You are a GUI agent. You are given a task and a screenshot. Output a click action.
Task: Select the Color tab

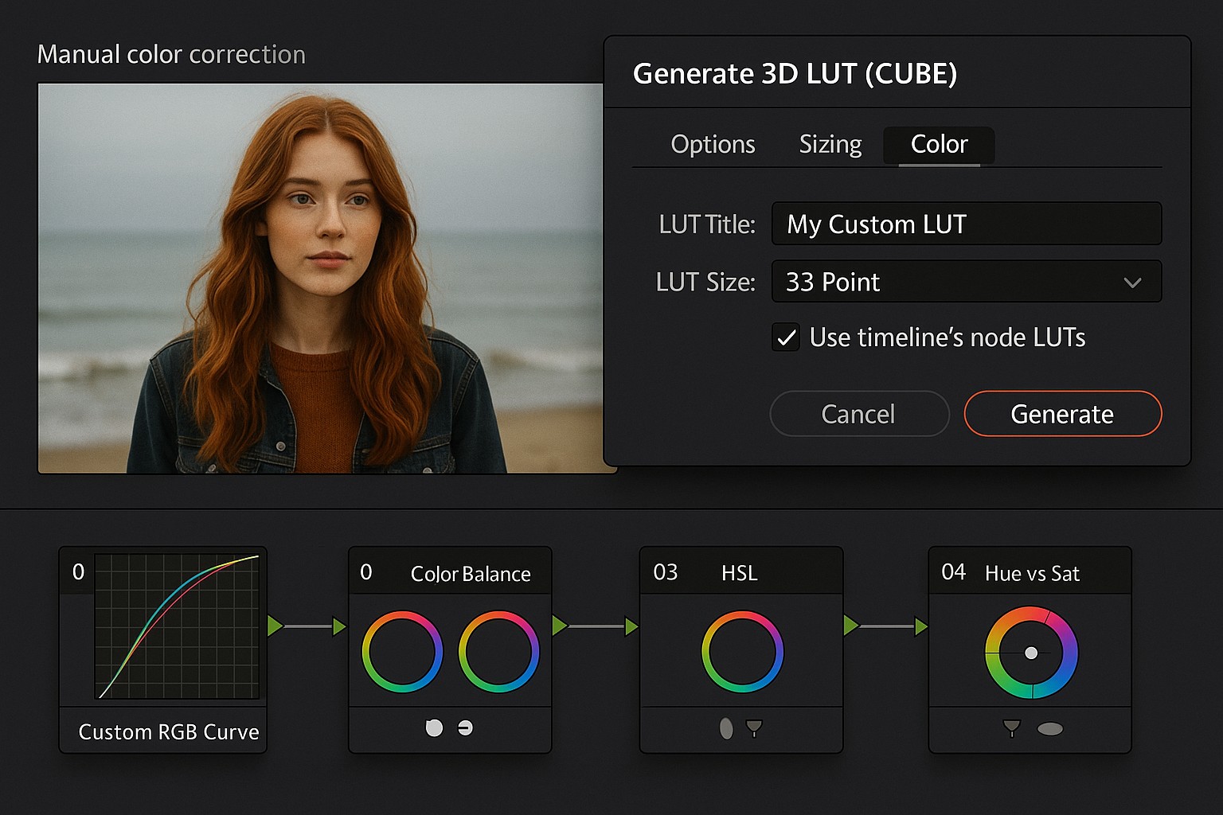[x=939, y=144]
